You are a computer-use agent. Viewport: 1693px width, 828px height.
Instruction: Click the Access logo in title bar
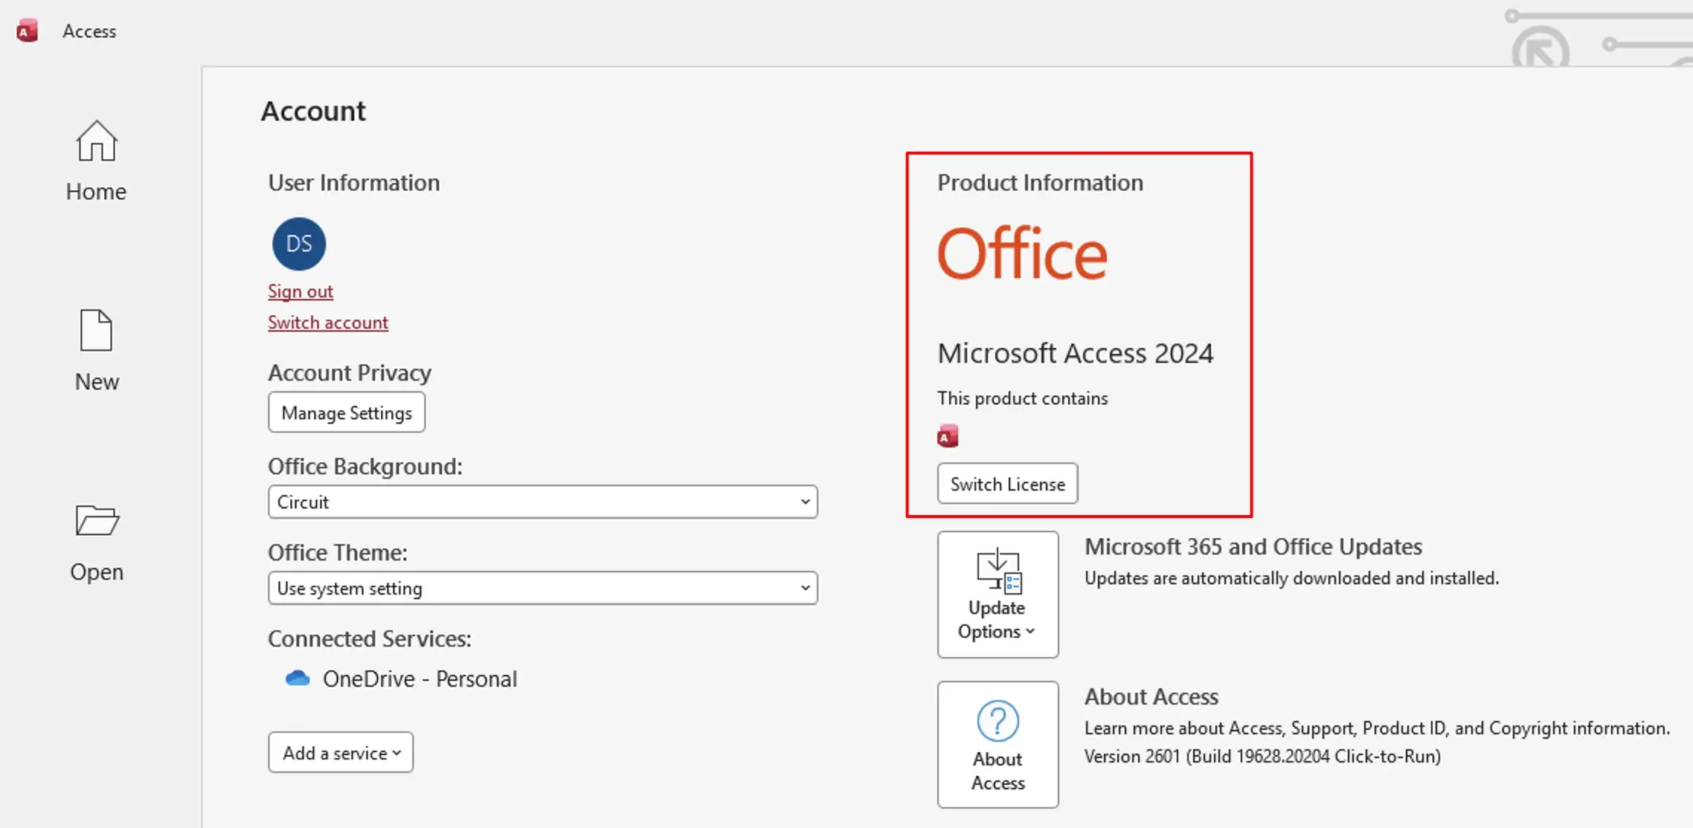pyautogui.click(x=27, y=30)
